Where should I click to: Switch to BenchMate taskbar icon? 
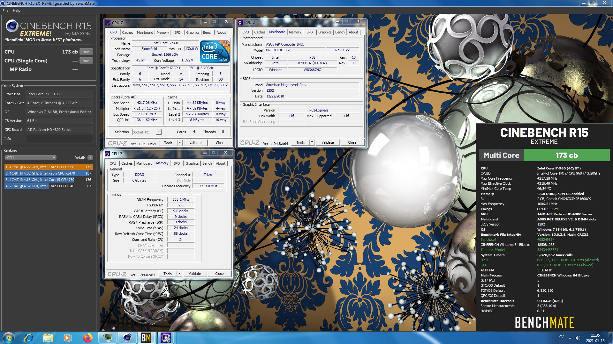pyautogui.click(x=146, y=338)
